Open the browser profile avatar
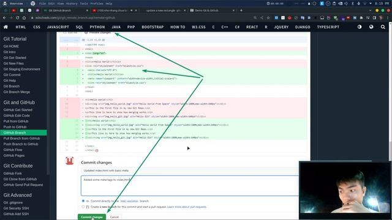 381,18
